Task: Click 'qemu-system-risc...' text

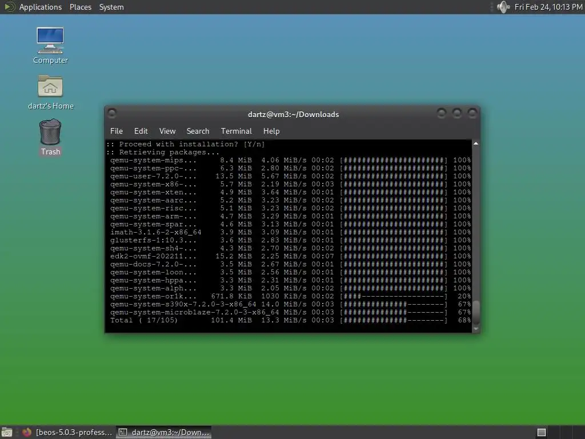Action: click(x=153, y=208)
